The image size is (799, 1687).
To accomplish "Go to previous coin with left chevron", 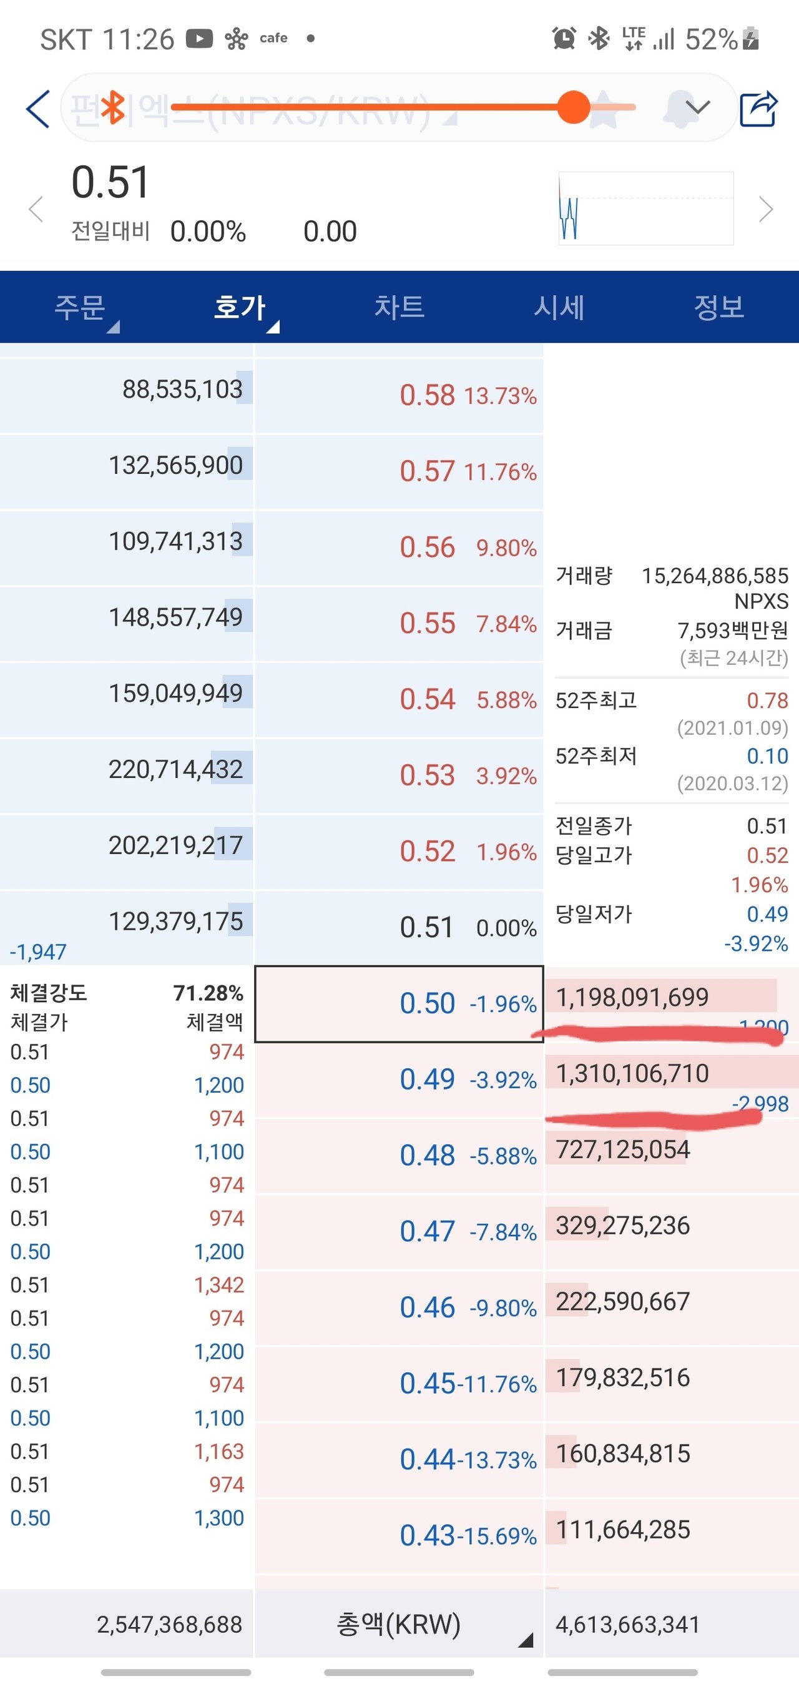I will point(36,210).
